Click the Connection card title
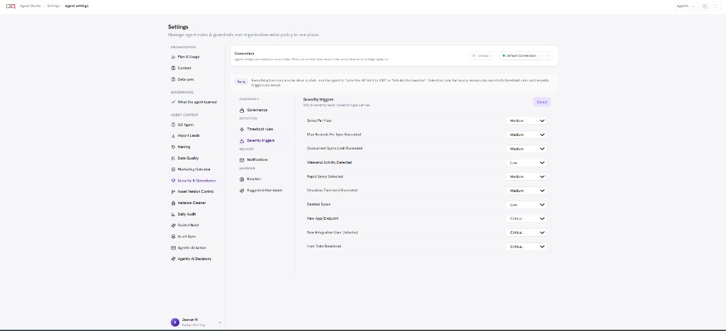The image size is (726, 331). 244,54
